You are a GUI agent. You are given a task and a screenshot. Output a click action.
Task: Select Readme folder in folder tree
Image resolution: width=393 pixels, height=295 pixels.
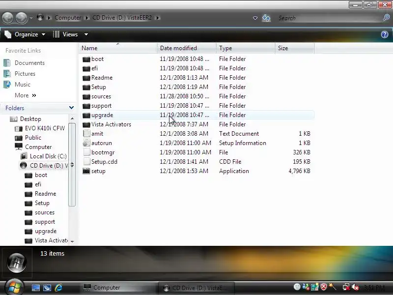coord(45,194)
